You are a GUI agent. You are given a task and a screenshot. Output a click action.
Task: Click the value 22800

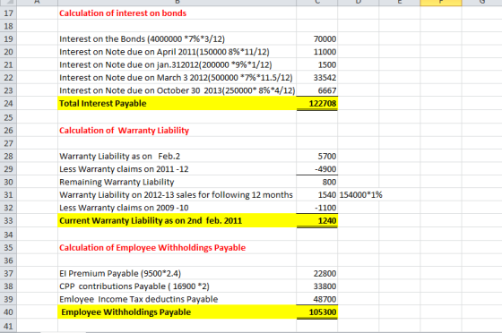pyautogui.click(x=325, y=274)
